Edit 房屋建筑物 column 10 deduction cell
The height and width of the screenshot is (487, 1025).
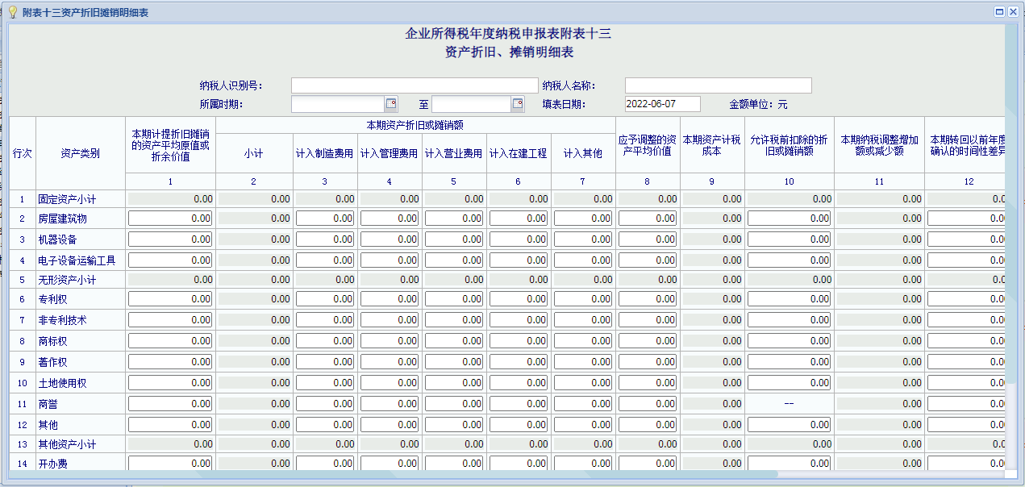(790, 219)
